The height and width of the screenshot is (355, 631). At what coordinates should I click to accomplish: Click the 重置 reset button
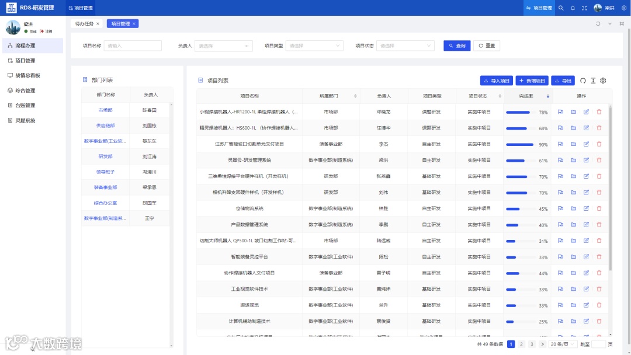tap(487, 46)
